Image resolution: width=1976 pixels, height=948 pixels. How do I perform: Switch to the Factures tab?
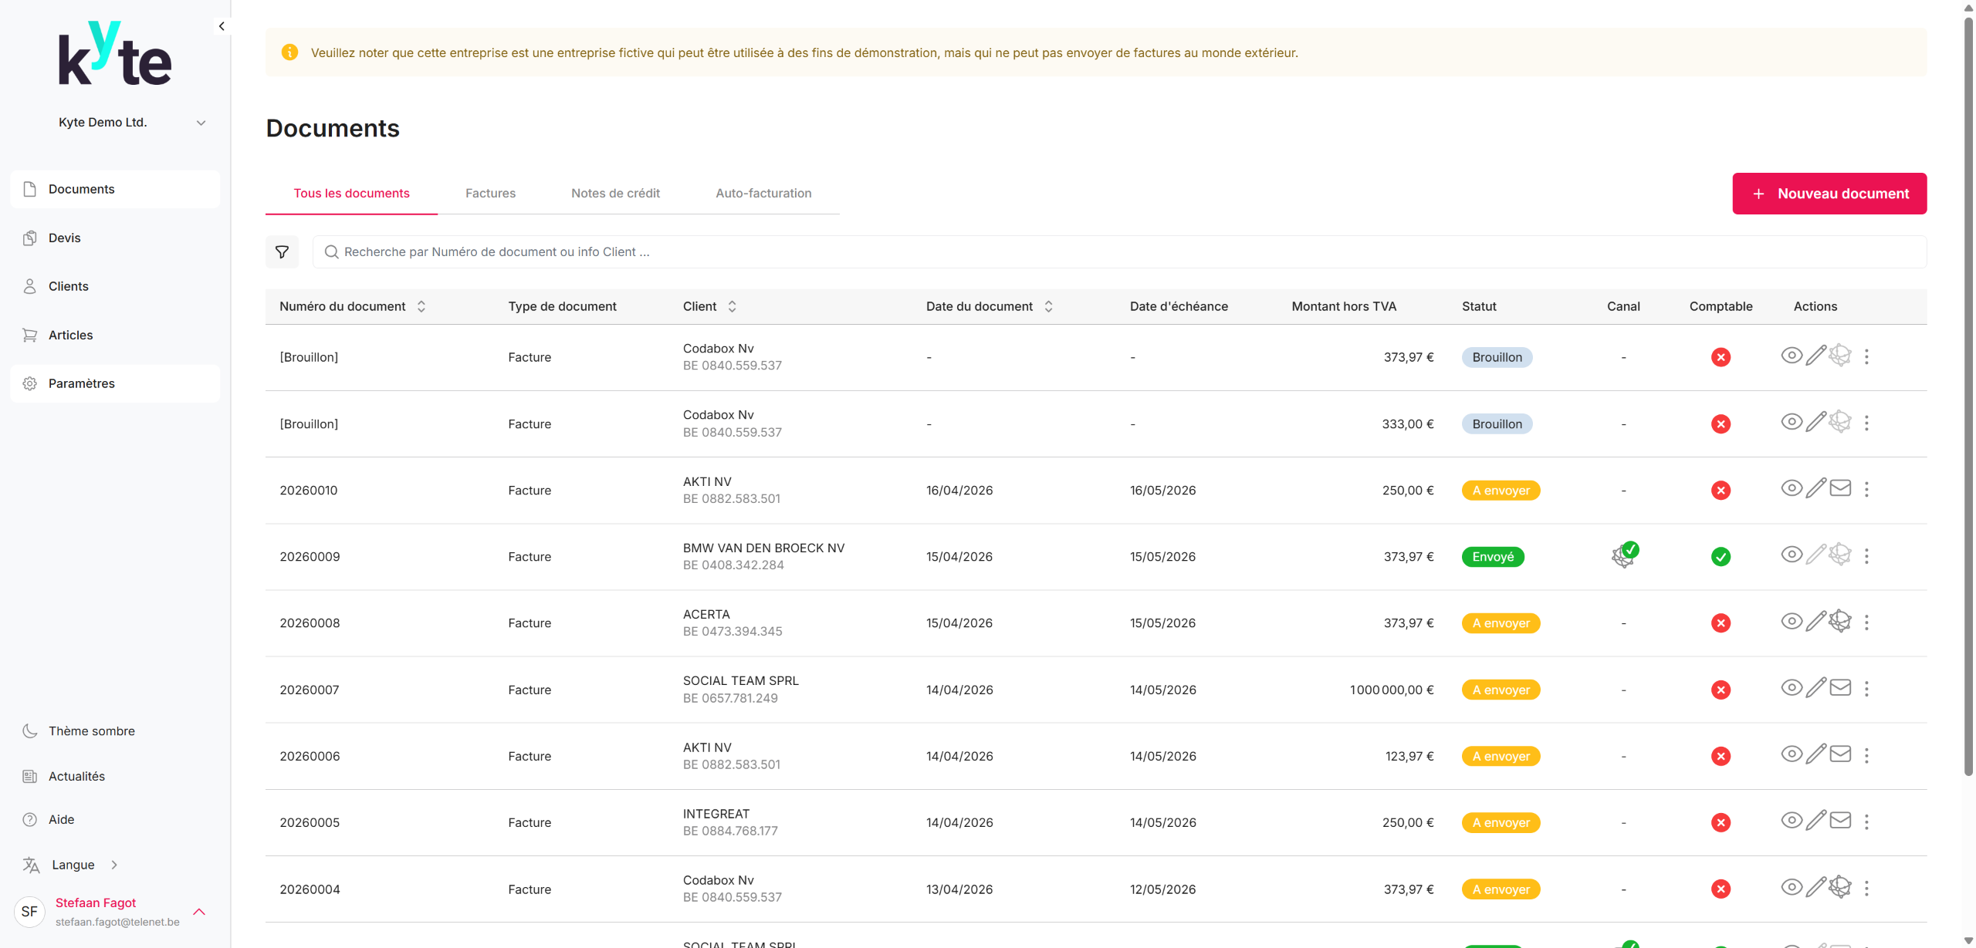[x=490, y=193]
